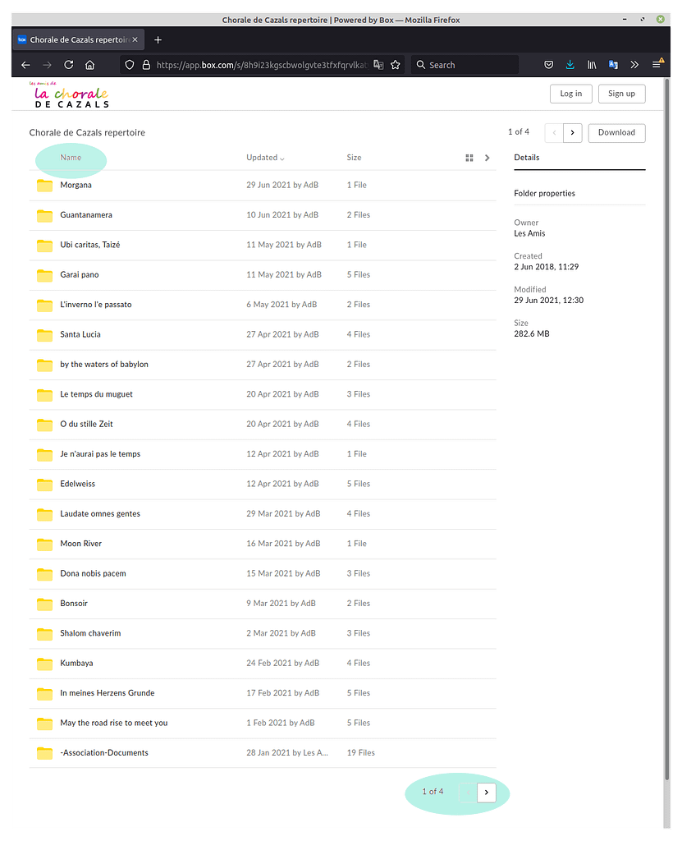682x841 pixels.
Task: Open the translator extension icon
Action: point(613,65)
